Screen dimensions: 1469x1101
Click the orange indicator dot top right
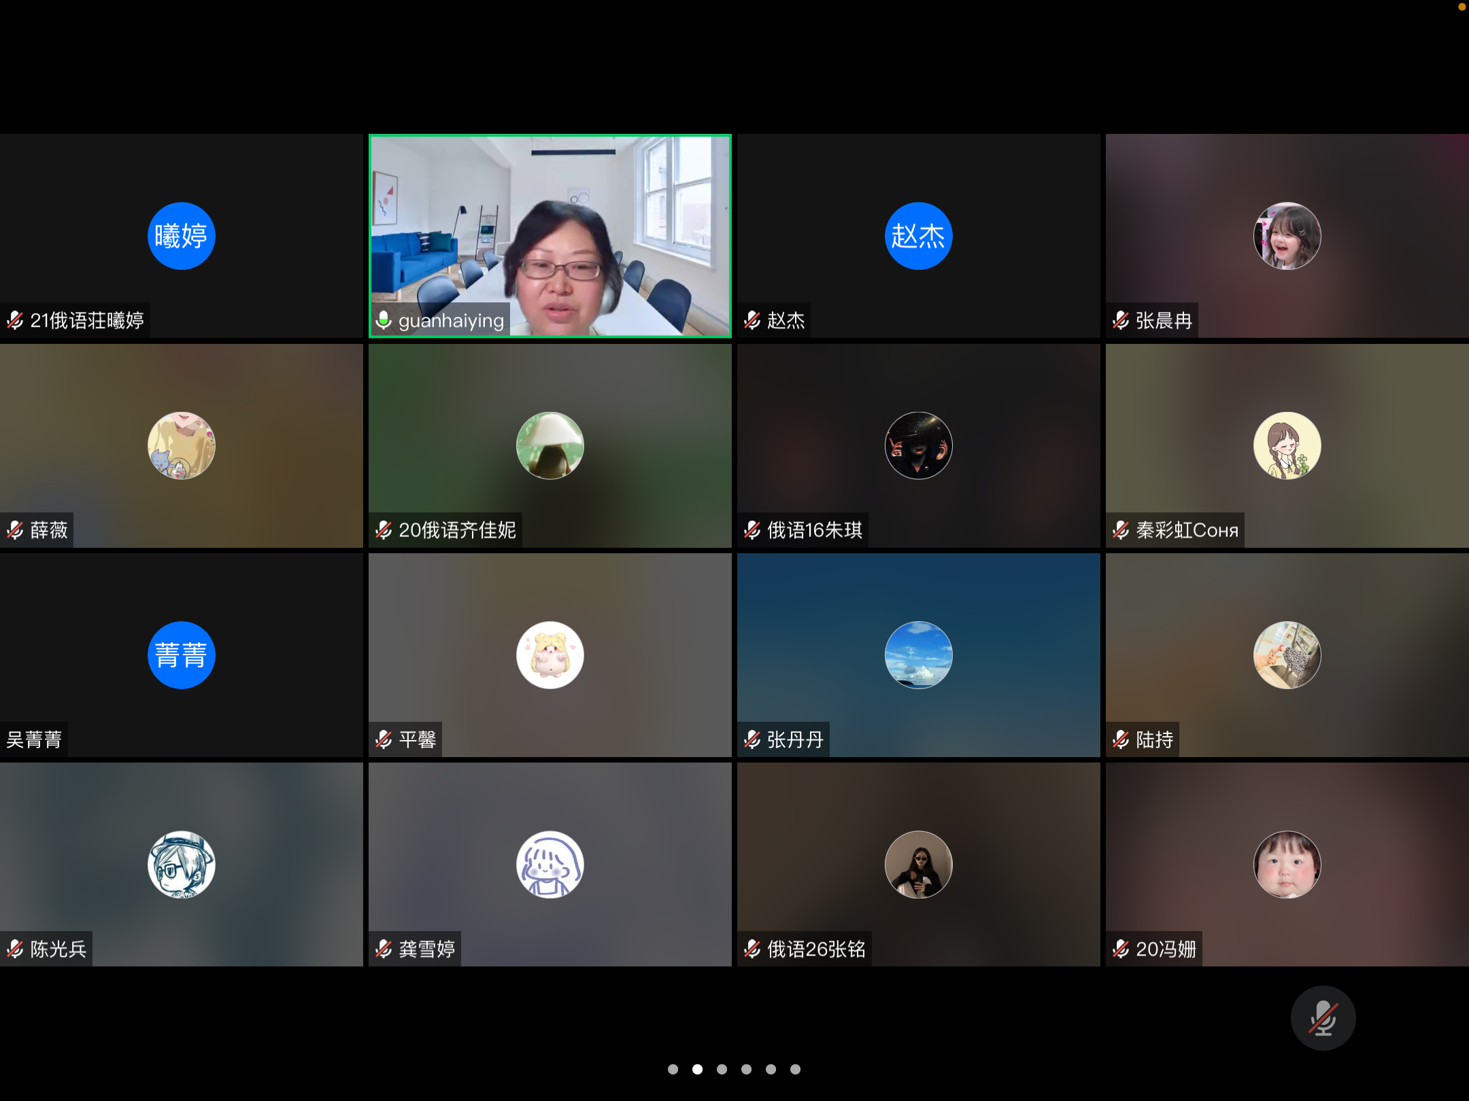(x=1462, y=7)
